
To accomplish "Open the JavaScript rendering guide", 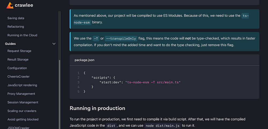I will pos(22,85).
